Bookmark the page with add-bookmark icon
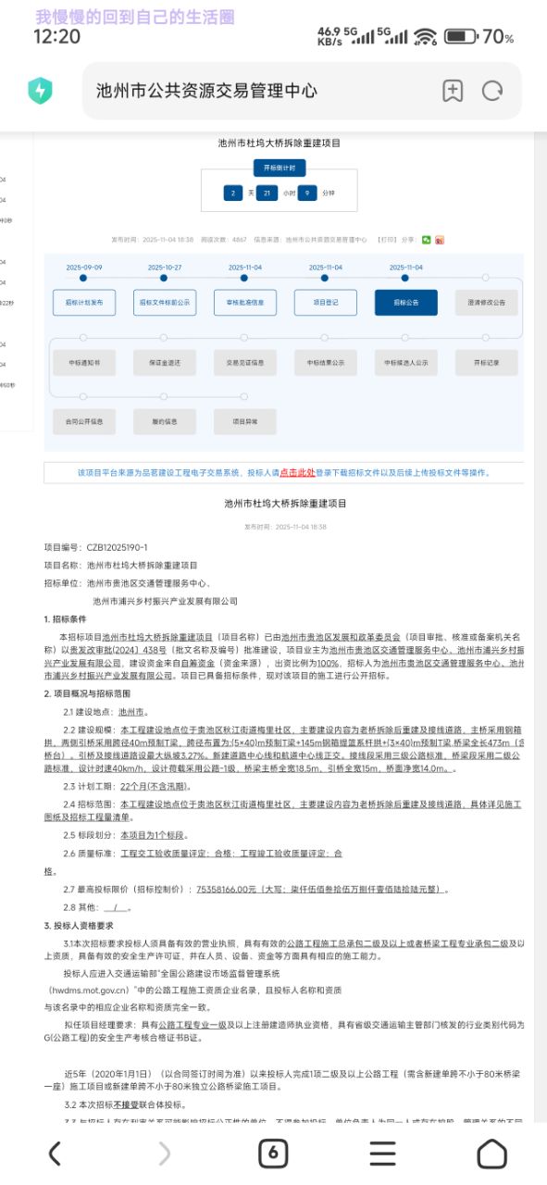547x1185 pixels. click(452, 91)
